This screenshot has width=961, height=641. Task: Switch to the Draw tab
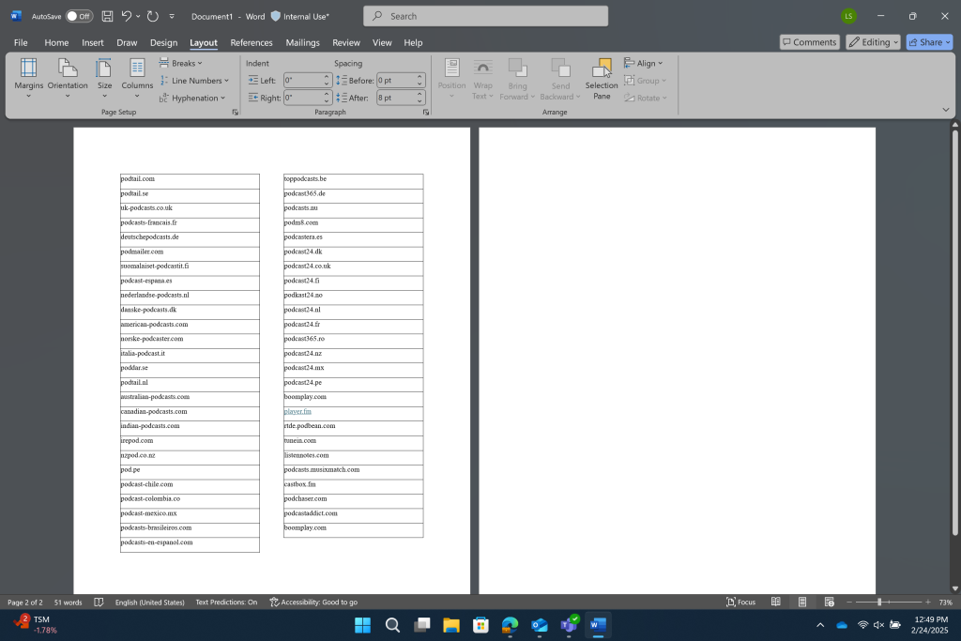(x=127, y=42)
